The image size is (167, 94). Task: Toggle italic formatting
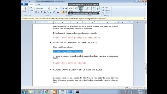[39, 12]
